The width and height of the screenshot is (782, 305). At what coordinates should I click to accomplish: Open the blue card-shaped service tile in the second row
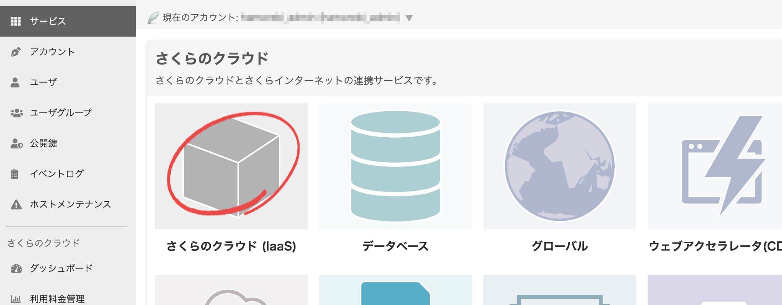(x=396, y=290)
